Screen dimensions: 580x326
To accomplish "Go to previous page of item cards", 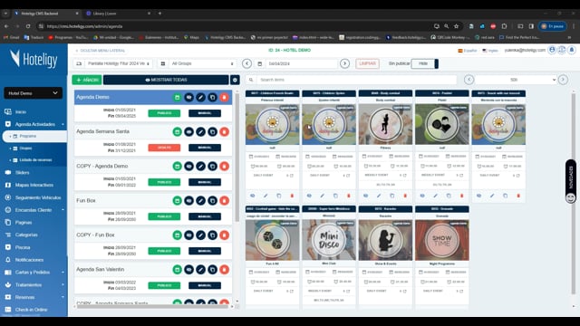I will tap(469, 80).
